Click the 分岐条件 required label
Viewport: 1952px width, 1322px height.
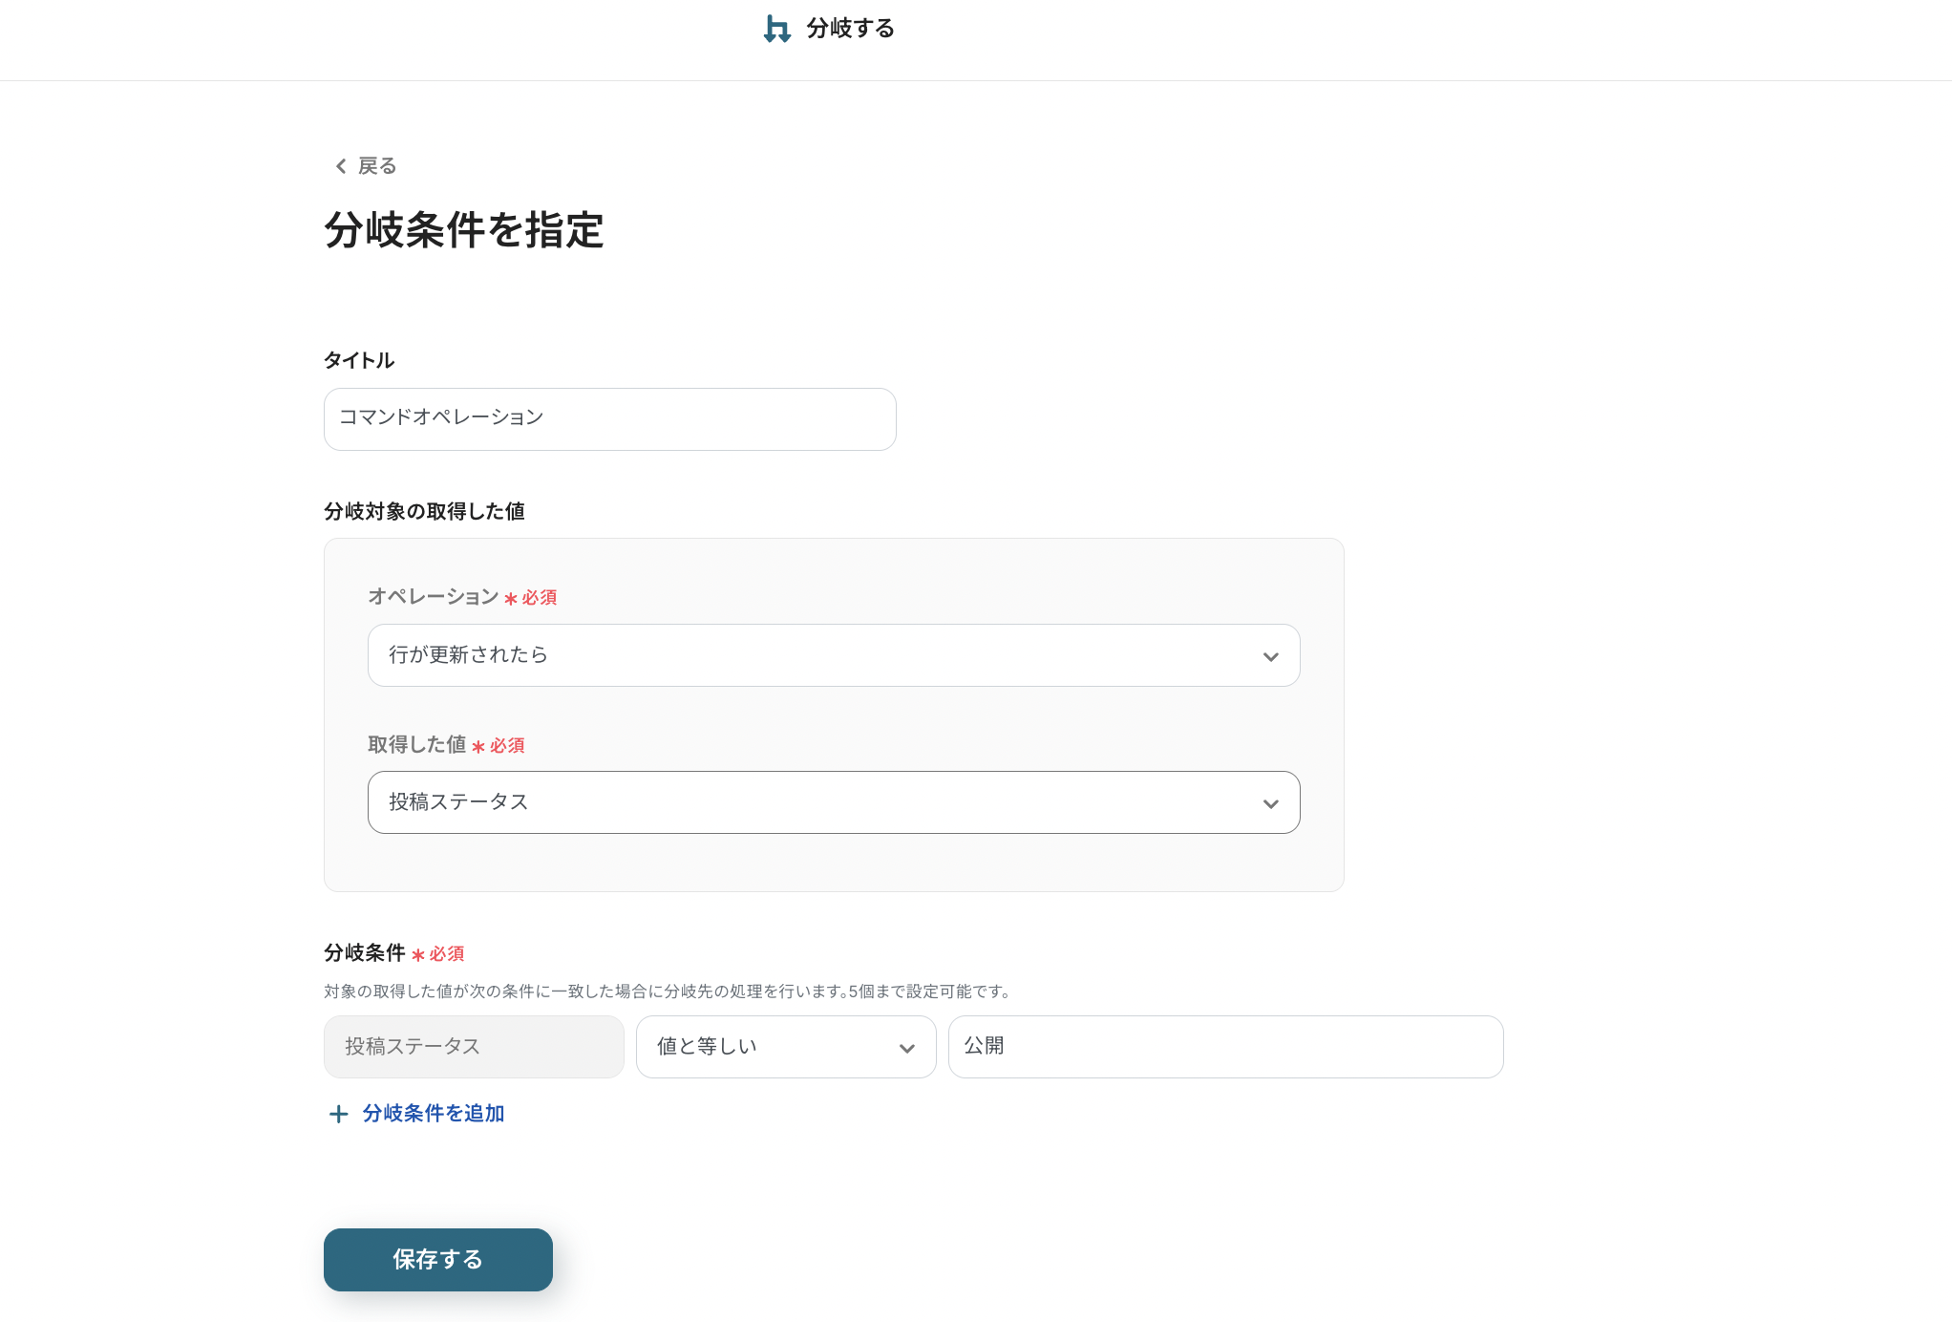[x=365, y=952]
